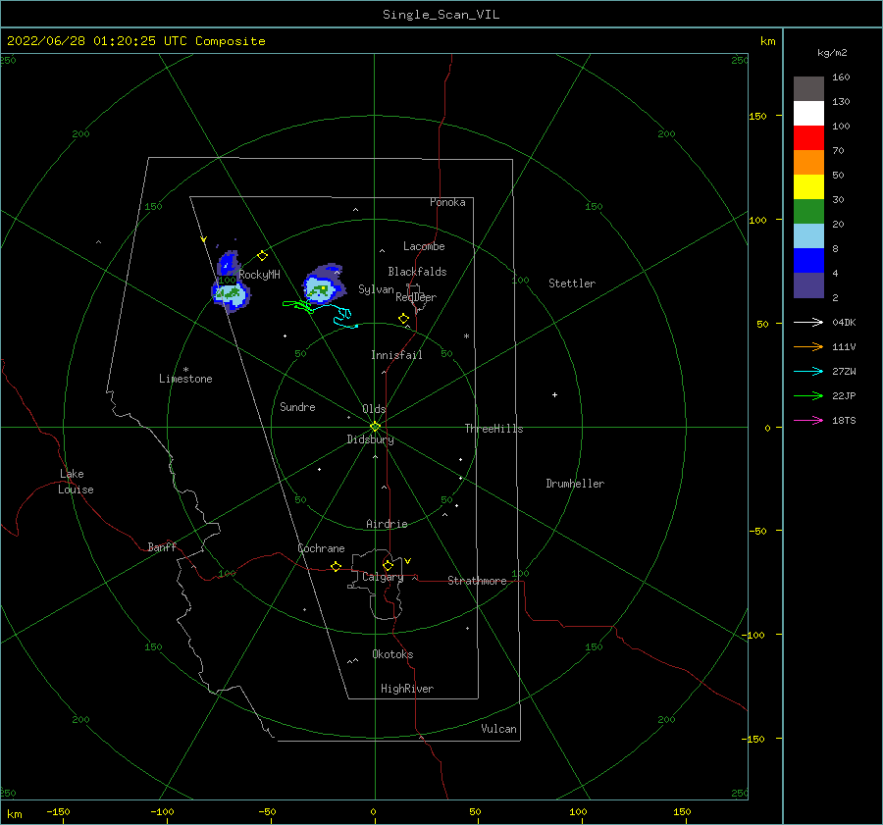The height and width of the screenshot is (825, 883).
Task: Click the Banff label
Action: tap(162, 546)
